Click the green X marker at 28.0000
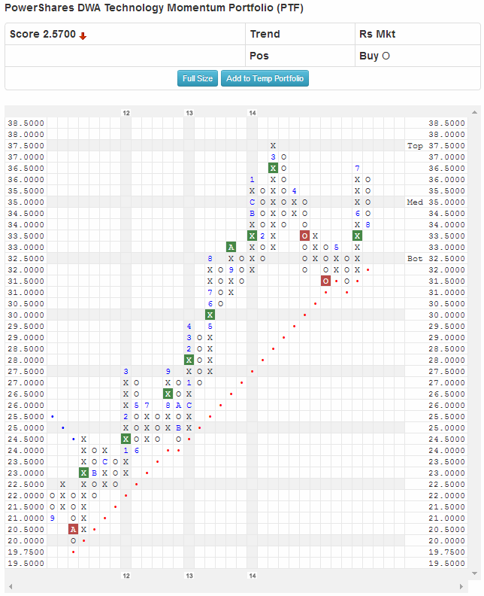 click(x=189, y=360)
